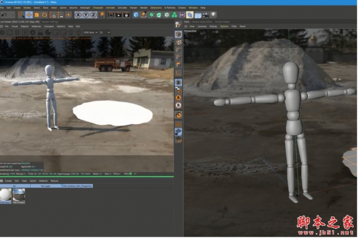Screen dimensions: 359x238
Task: Click the Octane lock resolution padlock icon
Action: 40,32
